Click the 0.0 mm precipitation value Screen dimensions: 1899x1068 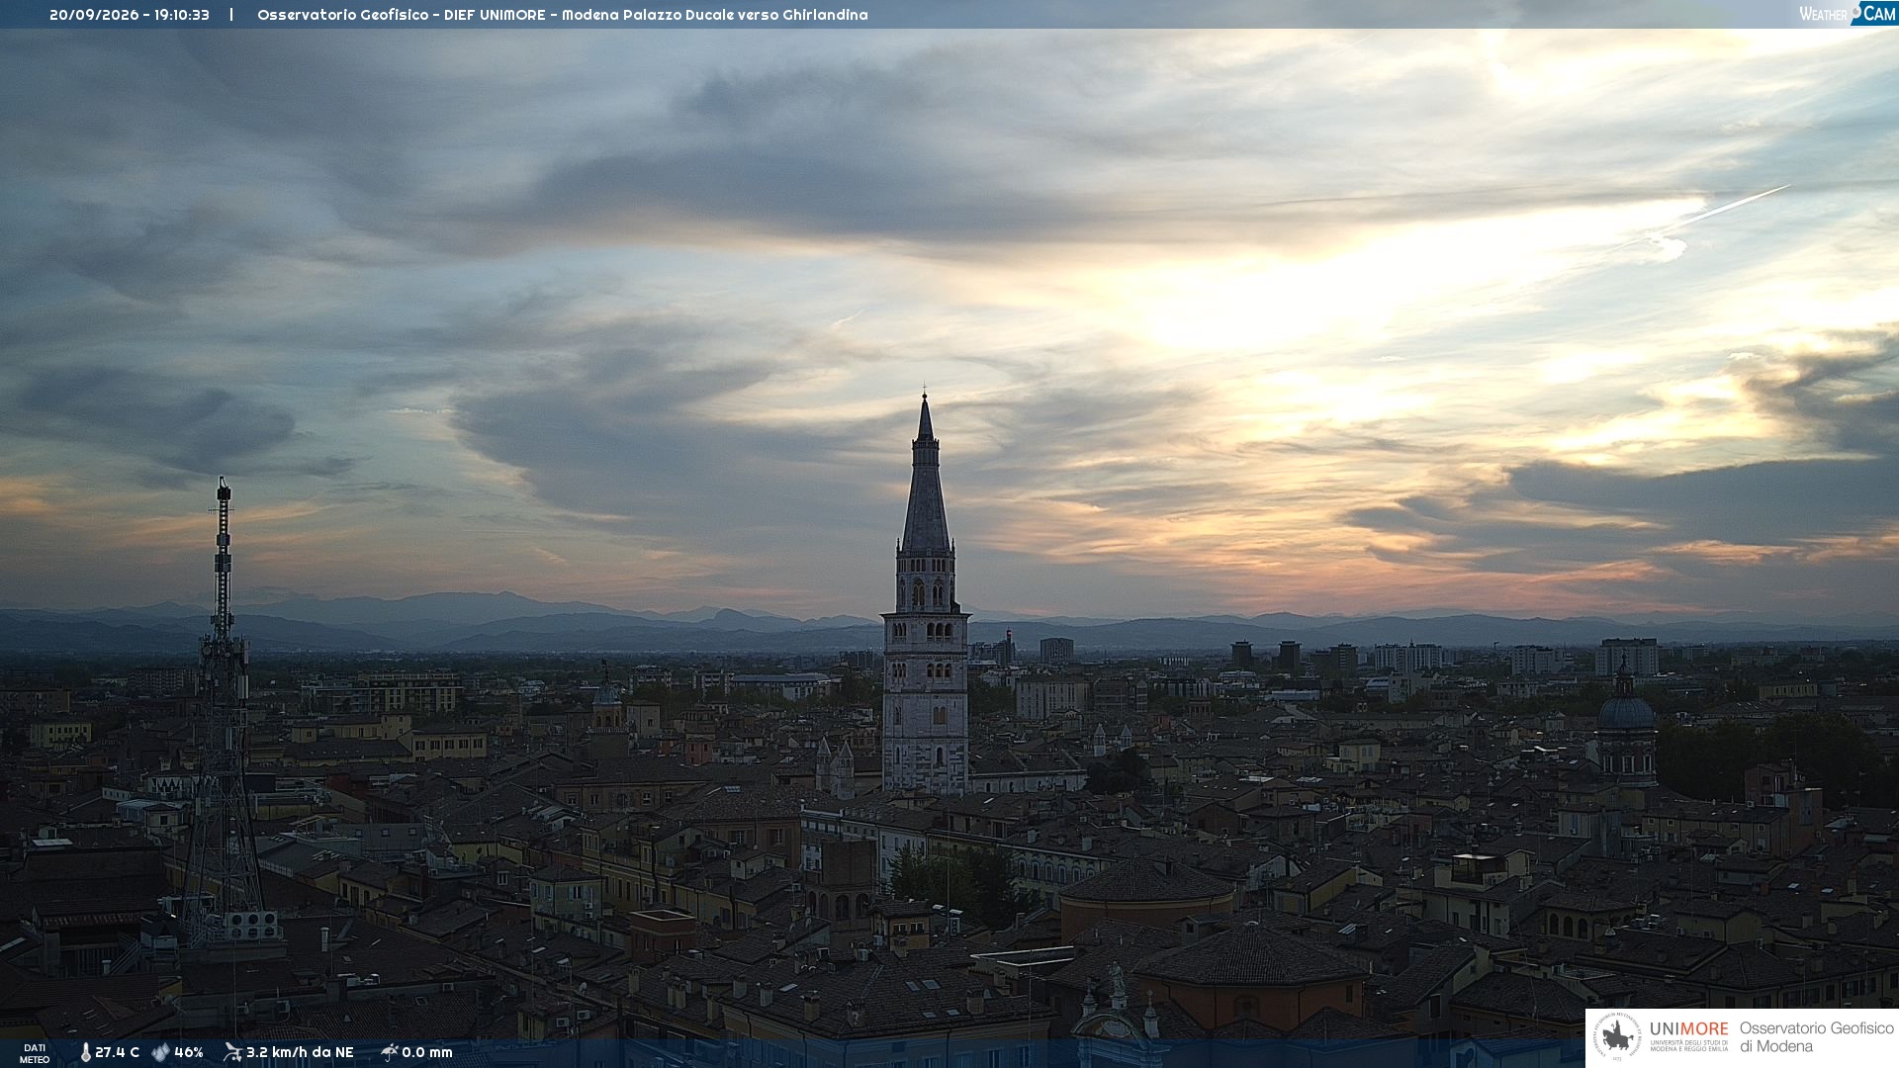(x=427, y=1053)
